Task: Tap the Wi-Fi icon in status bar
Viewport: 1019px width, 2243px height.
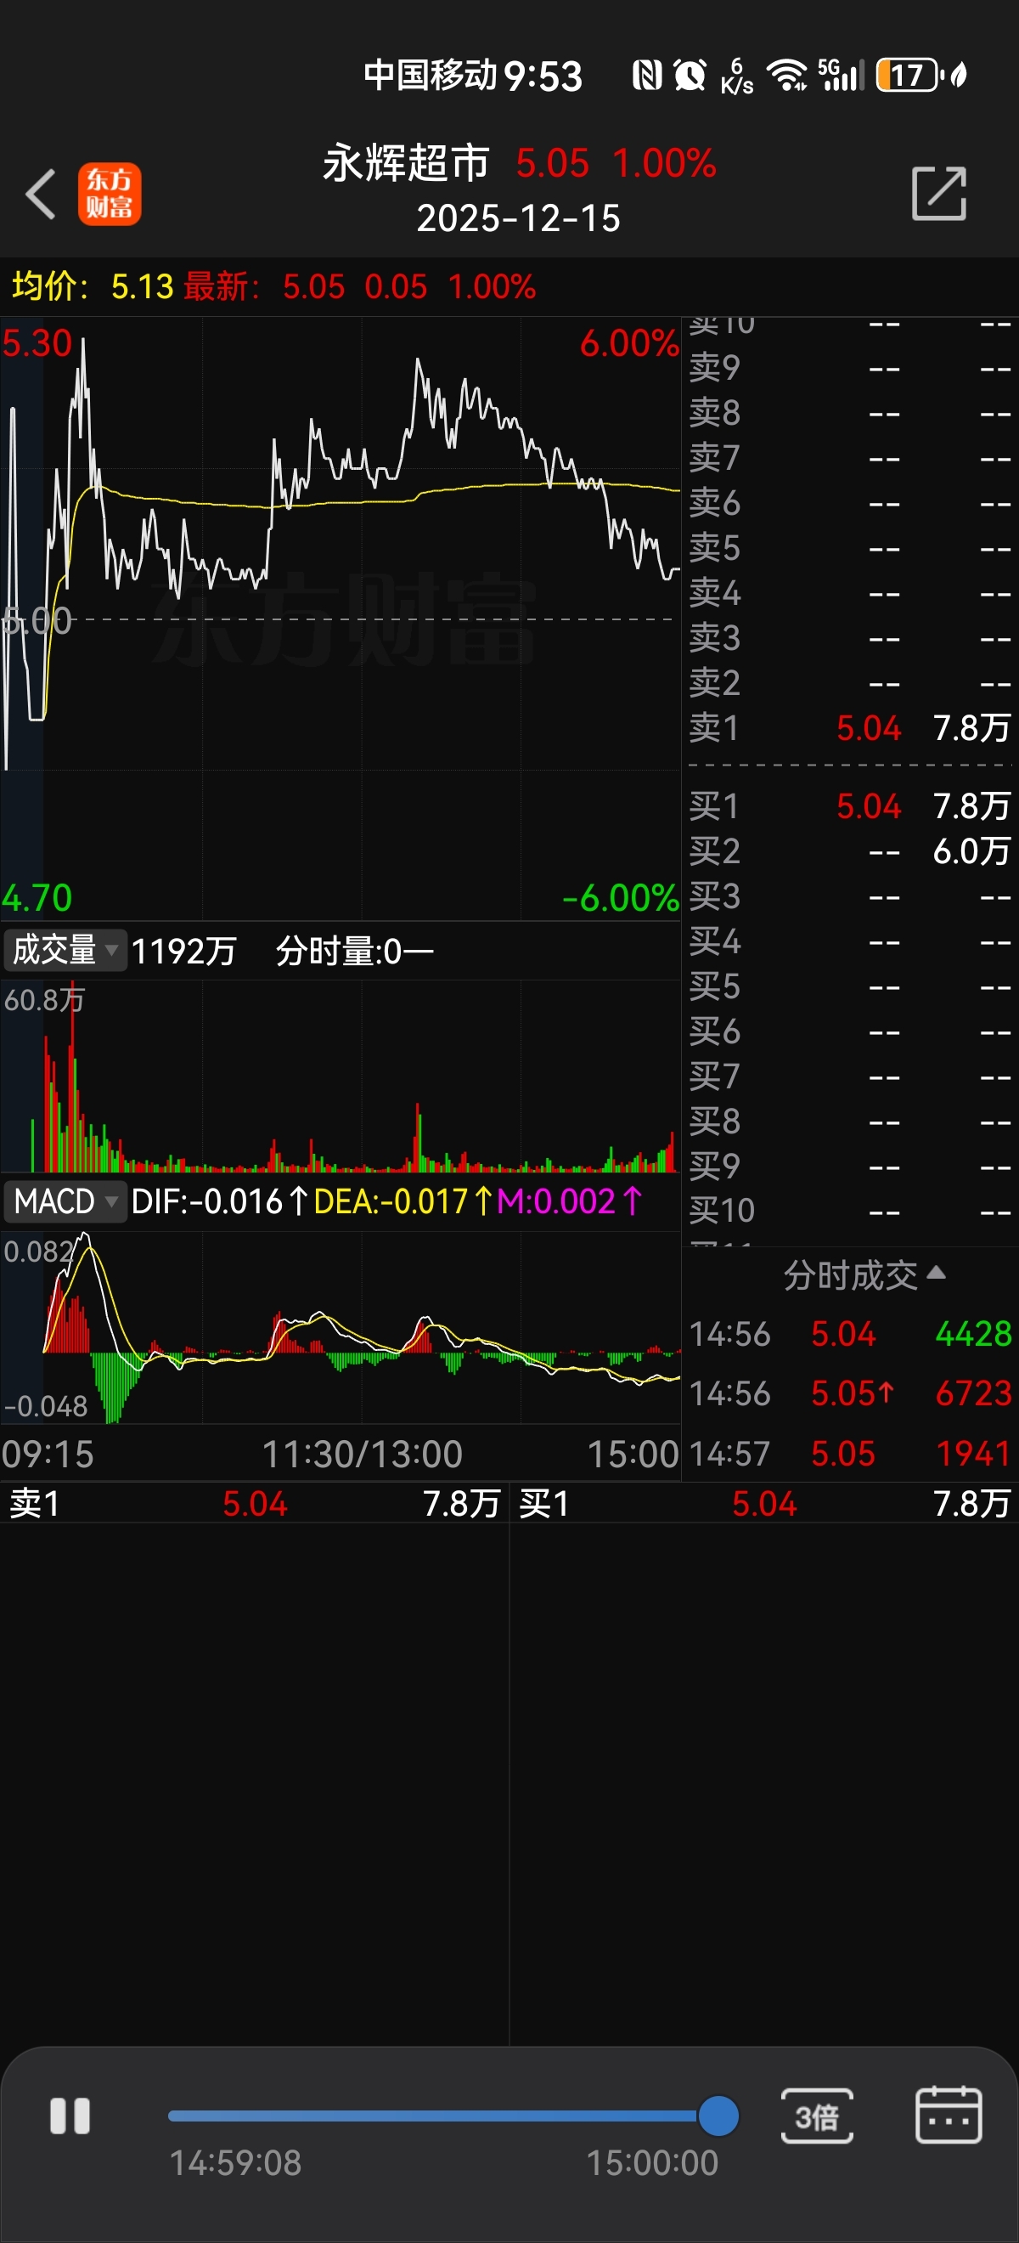Action: (787, 75)
